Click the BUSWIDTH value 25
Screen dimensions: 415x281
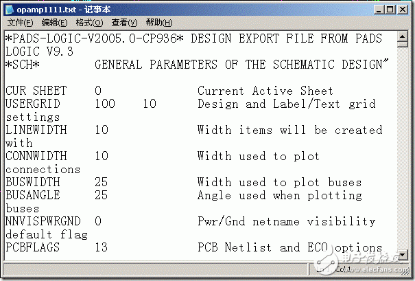[x=102, y=183]
